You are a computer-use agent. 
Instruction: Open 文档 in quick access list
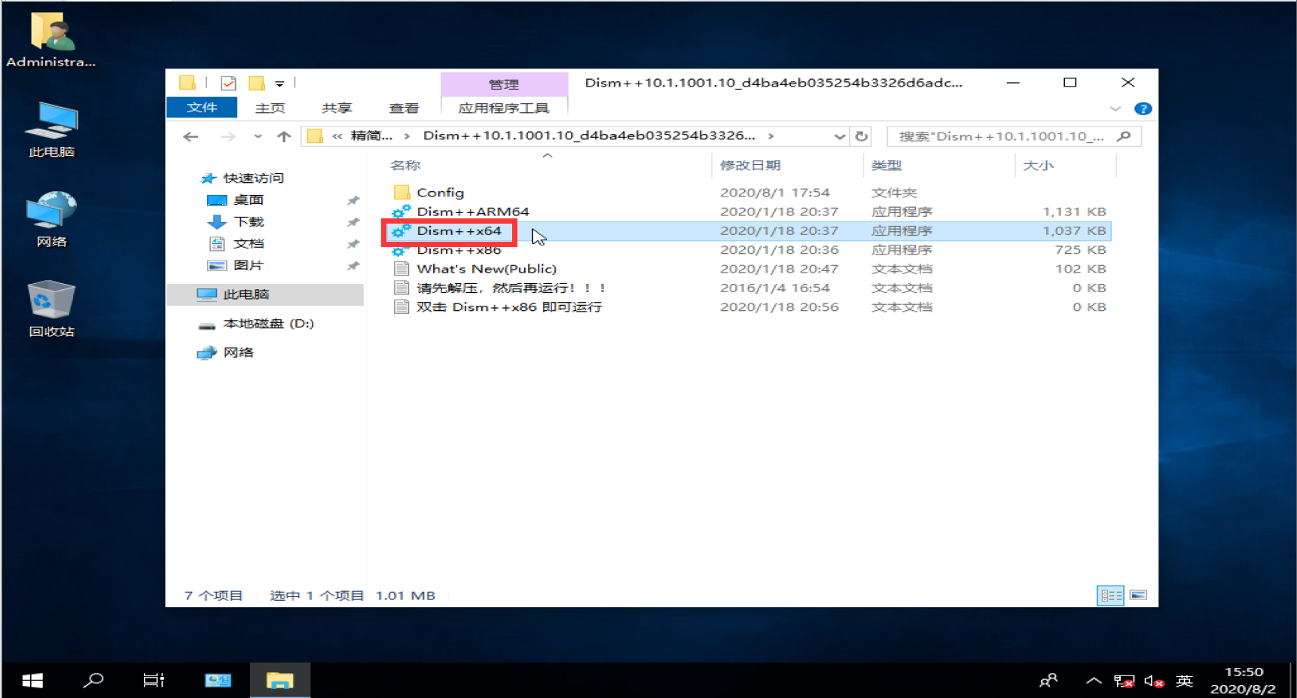point(249,243)
